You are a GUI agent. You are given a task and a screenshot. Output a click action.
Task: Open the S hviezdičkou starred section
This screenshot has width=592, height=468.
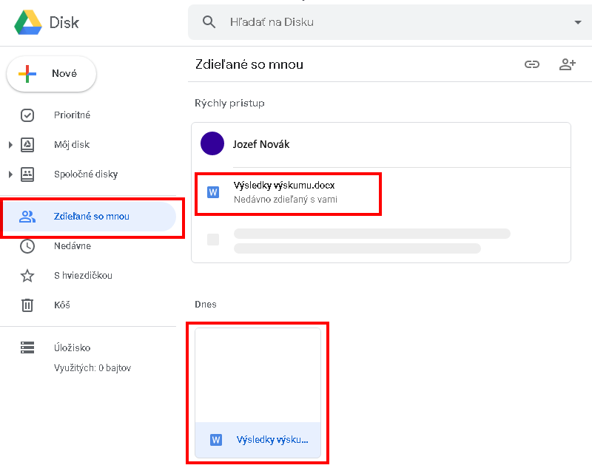coord(82,275)
